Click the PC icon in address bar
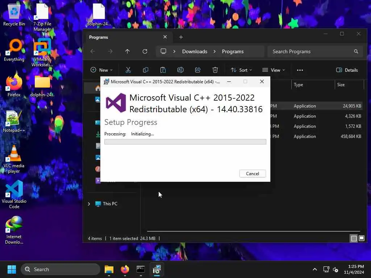 click(163, 51)
